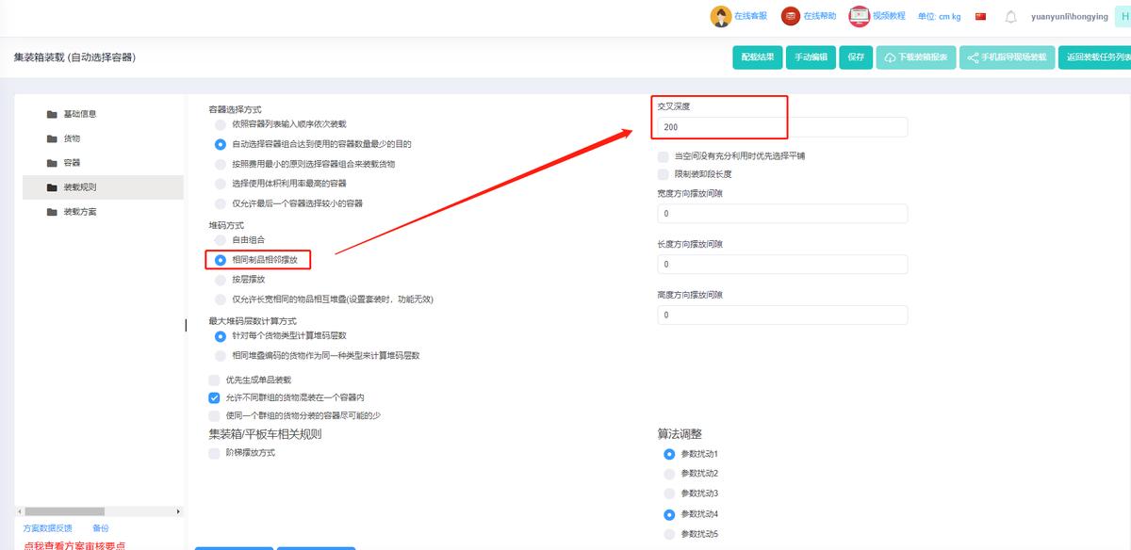The image size is (1131, 550).
Task: Select 相同堆叠编码的货物作为同一种类型 radio
Action: (220, 356)
